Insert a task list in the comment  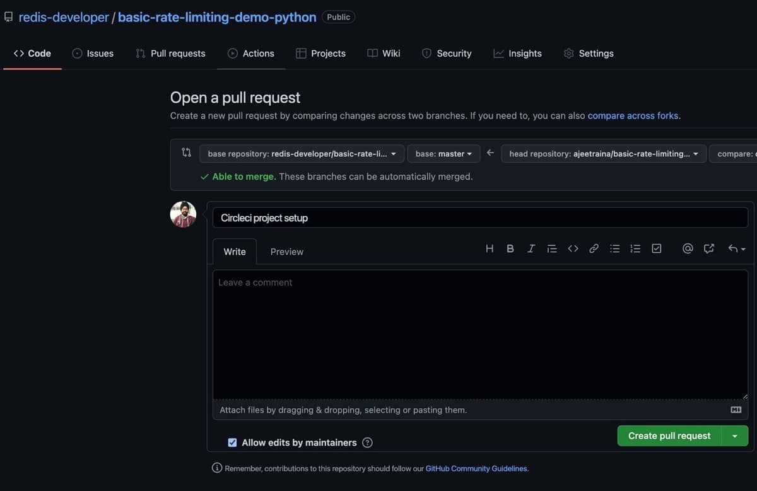[656, 248]
